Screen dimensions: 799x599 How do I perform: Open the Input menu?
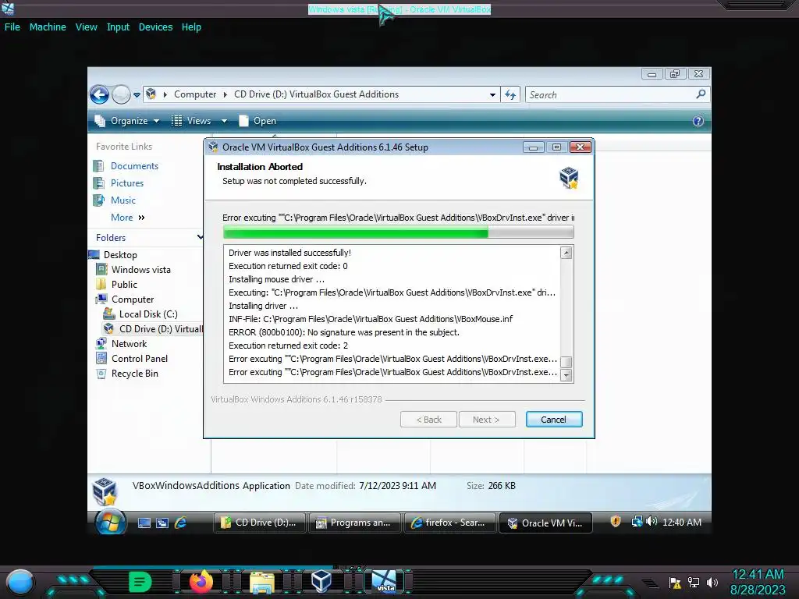118,27
